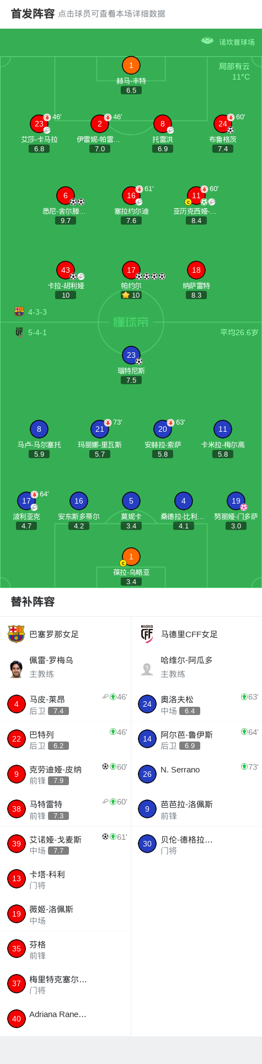
Task: Tap player 11 卡米拉-梅尔高 blue icon
Action: pos(223,429)
